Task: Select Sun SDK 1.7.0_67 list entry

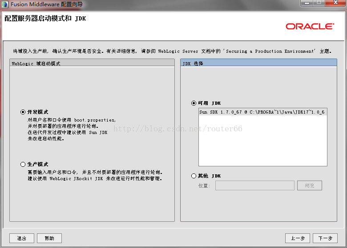Action: click(x=262, y=112)
